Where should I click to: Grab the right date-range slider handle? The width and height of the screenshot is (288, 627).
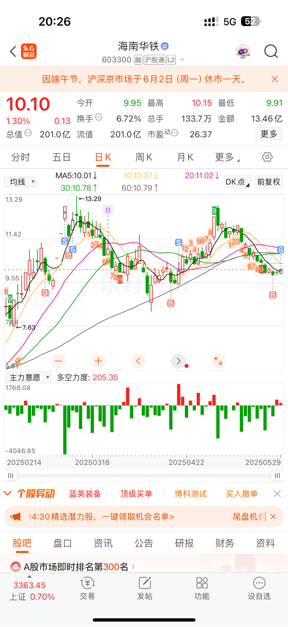(x=277, y=476)
